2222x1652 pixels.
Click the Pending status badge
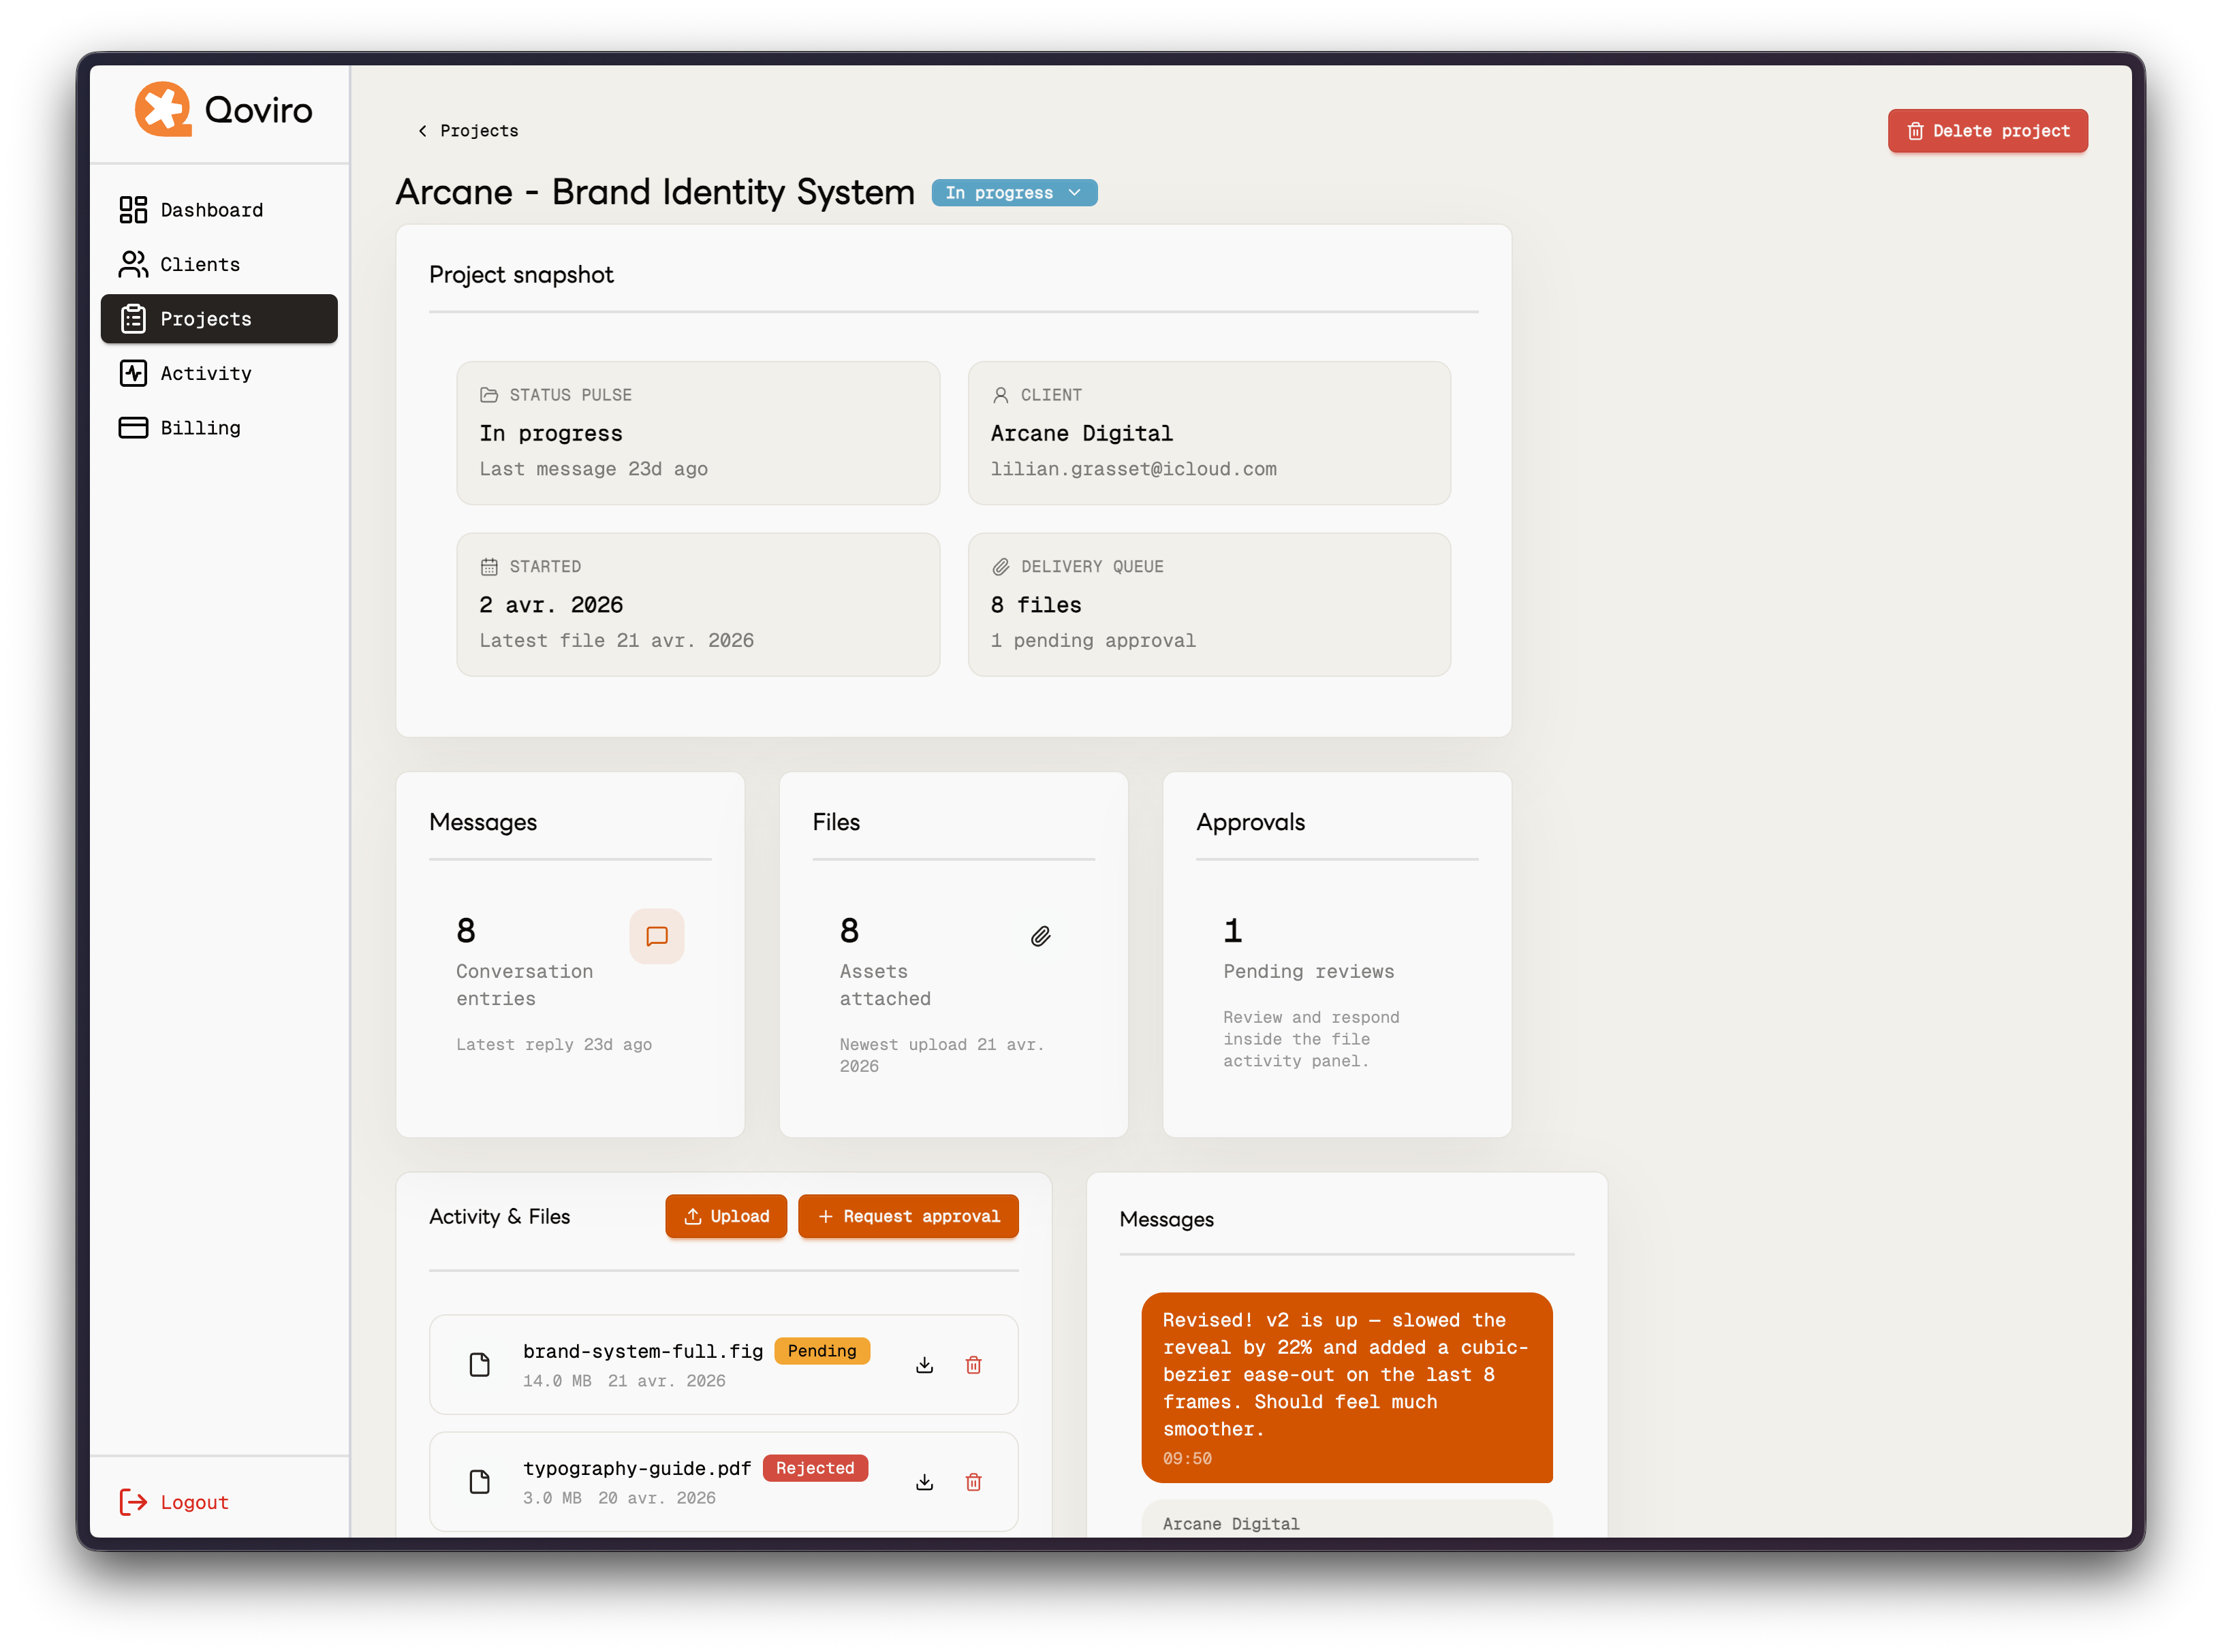[822, 1351]
